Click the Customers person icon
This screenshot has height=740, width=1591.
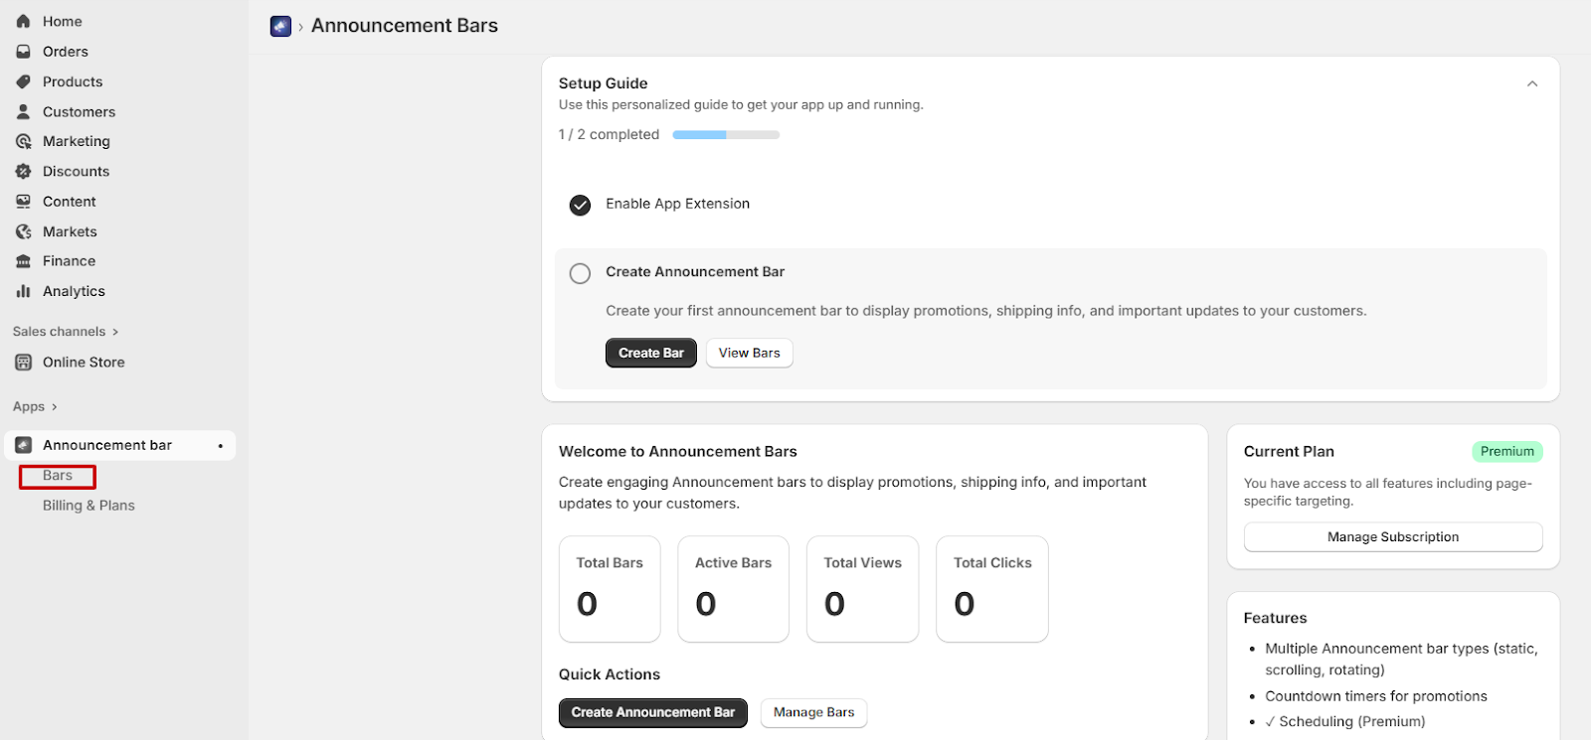click(23, 112)
